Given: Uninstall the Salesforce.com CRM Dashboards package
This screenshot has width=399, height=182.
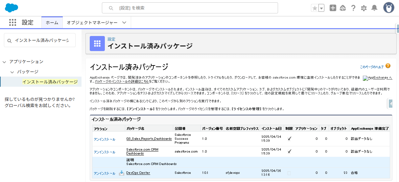Looking at the screenshot, I should pyautogui.click(x=104, y=152).
